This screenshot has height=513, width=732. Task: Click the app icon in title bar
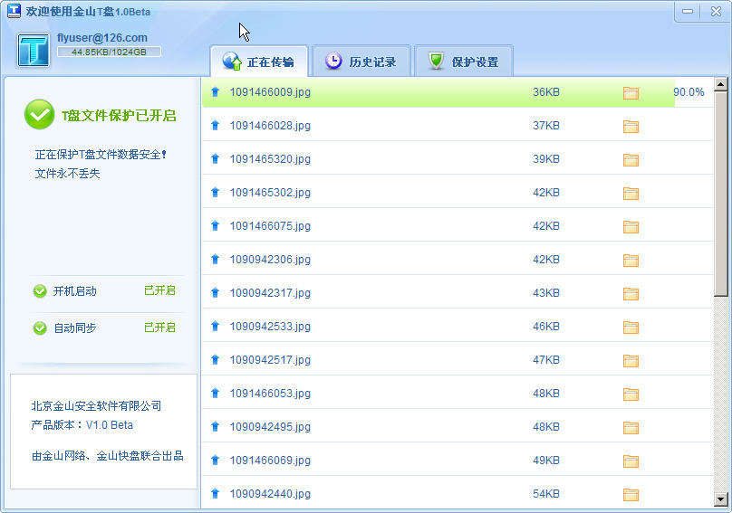(14, 10)
